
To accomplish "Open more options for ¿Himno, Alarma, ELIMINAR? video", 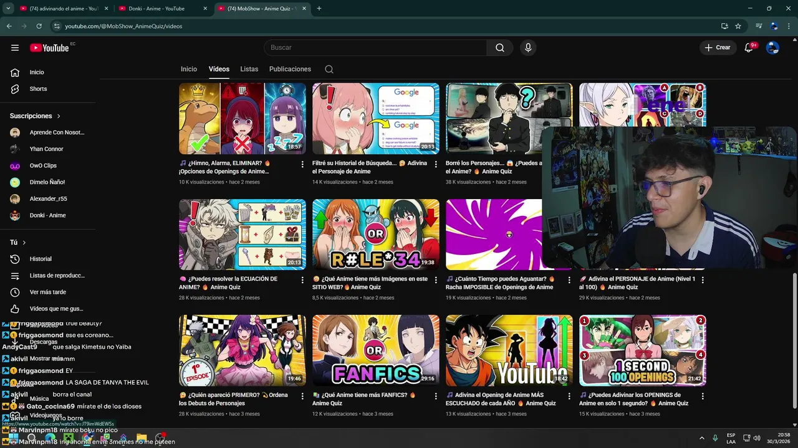I will 302,164.
